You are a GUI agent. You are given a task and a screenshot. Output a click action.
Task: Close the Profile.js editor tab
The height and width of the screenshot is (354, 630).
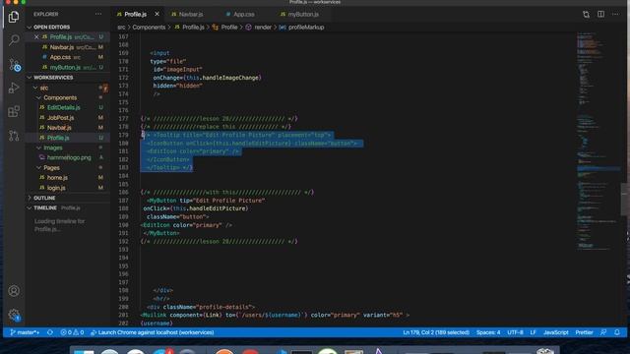point(157,14)
